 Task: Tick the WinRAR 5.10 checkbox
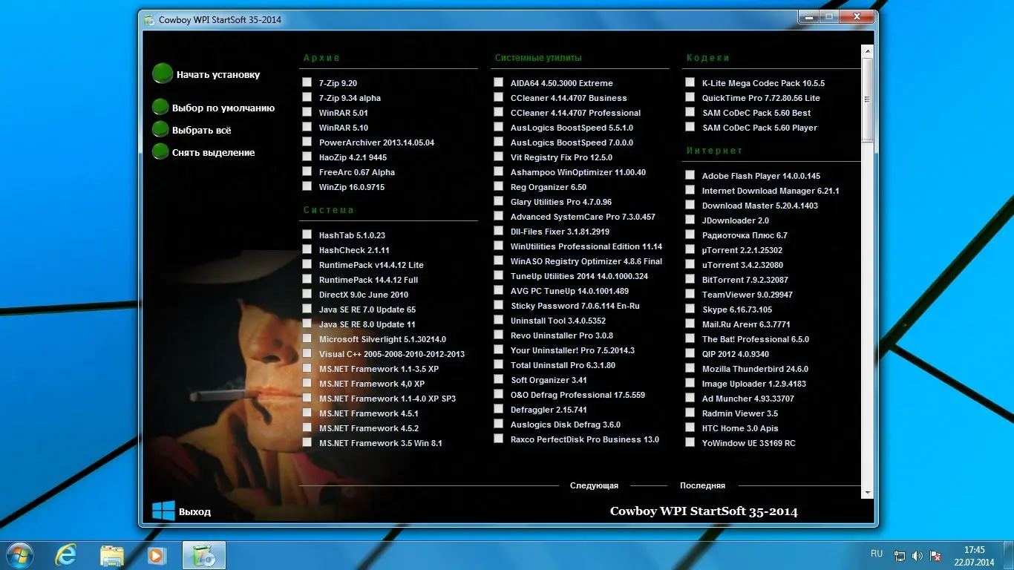pyautogui.click(x=307, y=127)
